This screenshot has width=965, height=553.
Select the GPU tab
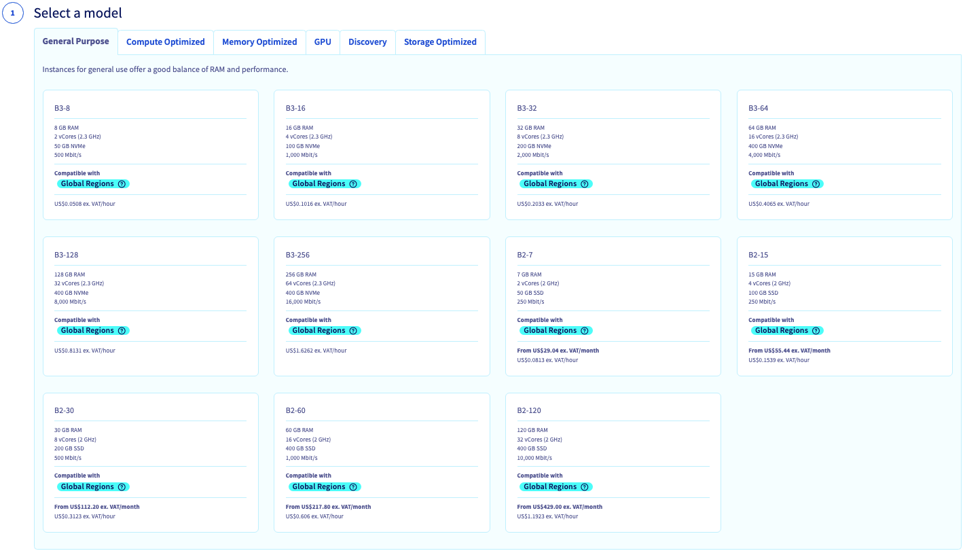tap(323, 41)
